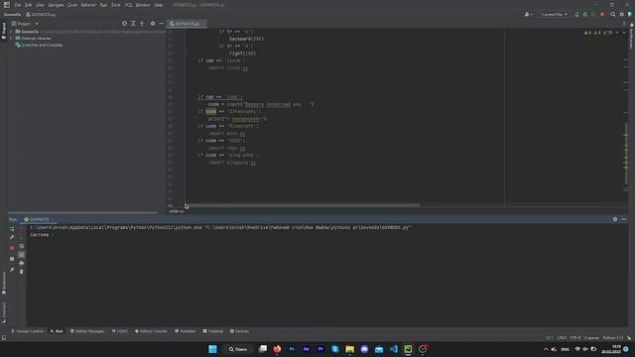Open Windows Start menu

(212, 349)
